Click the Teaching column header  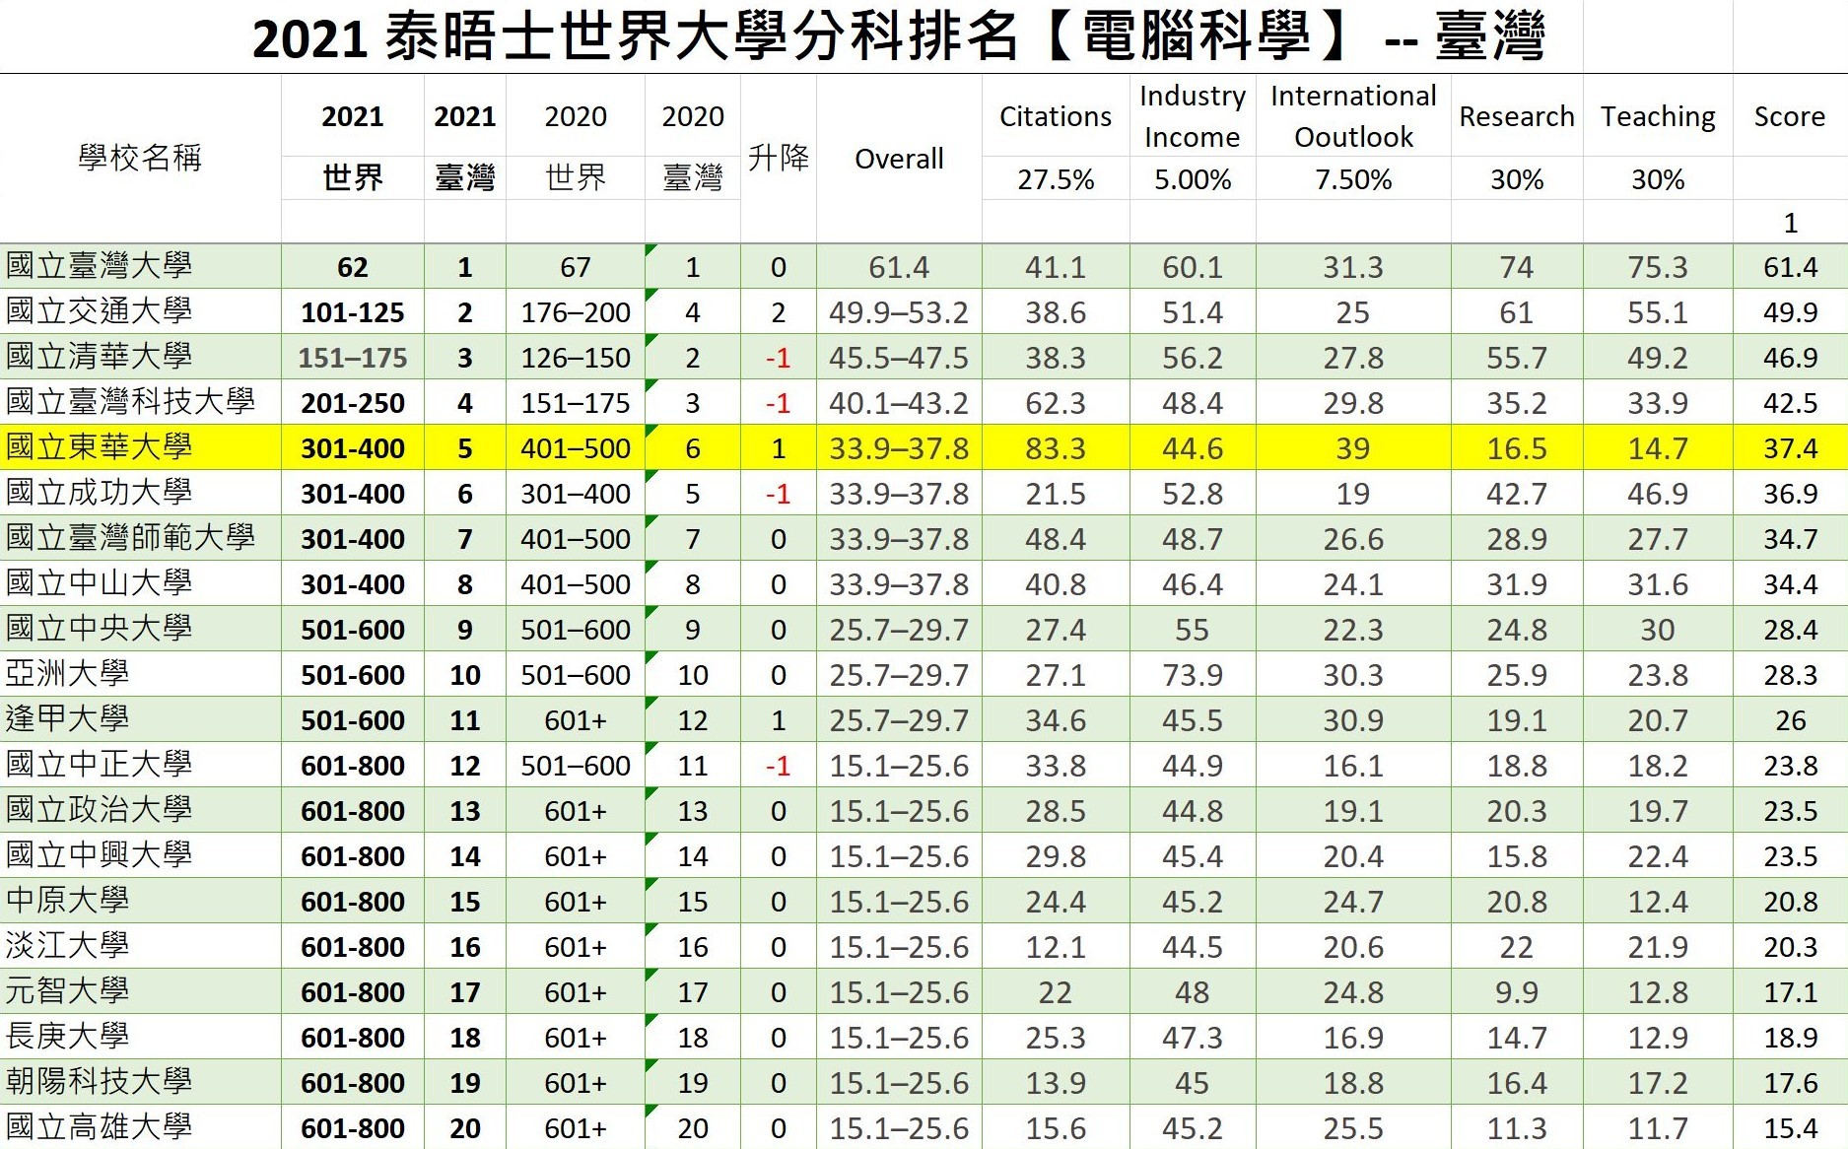point(1658,116)
